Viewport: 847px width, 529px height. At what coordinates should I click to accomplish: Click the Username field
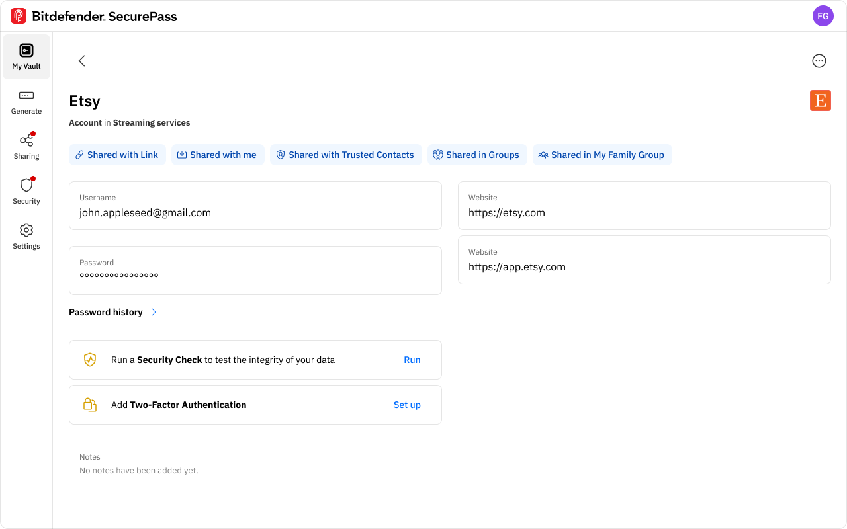click(x=255, y=206)
